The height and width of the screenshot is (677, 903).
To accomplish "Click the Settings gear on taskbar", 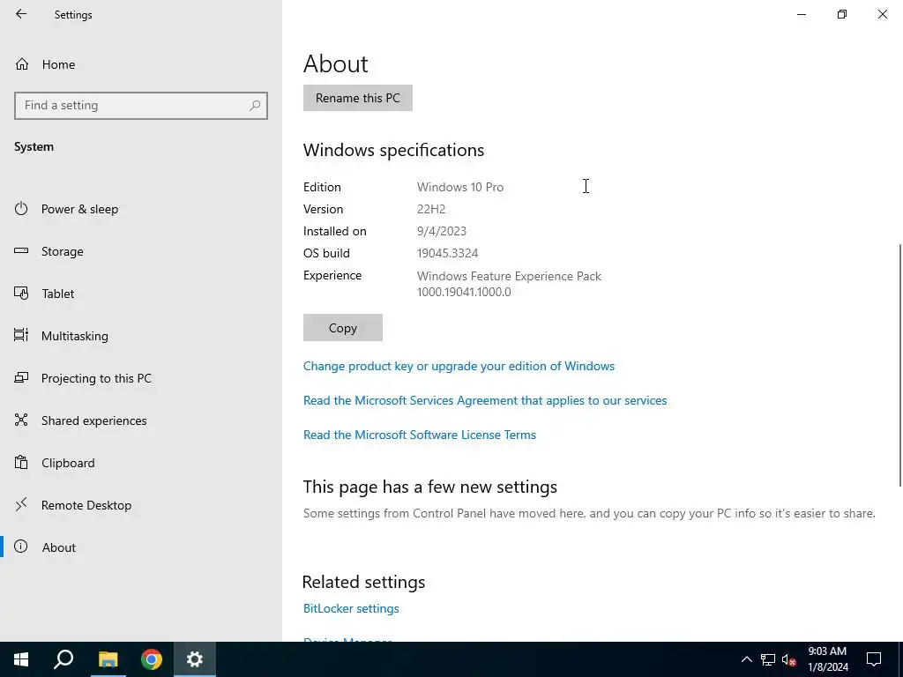I will [x=195, y=659].
